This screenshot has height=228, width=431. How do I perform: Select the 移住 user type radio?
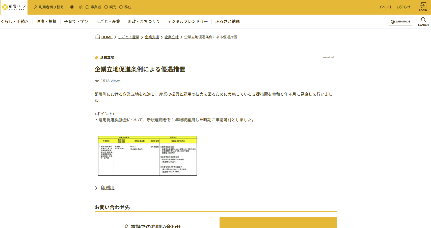click(x=121, y=7)
